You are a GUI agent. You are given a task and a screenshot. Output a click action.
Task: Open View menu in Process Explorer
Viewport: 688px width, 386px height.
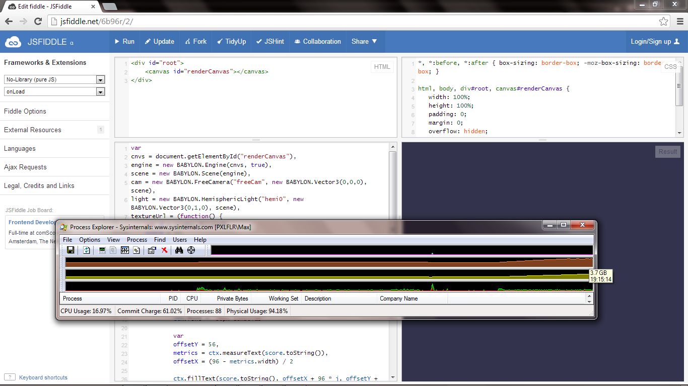(x=114, y=240)
